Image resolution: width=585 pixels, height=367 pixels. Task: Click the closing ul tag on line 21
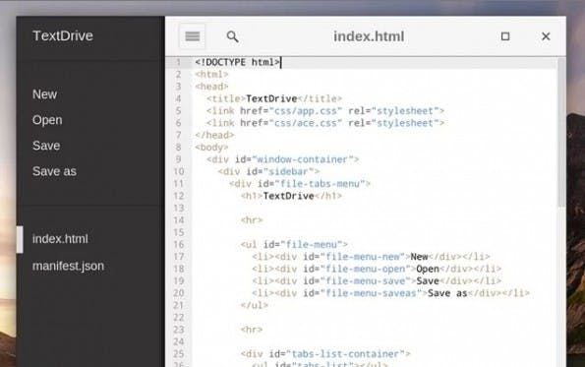[x=255, y=305]
